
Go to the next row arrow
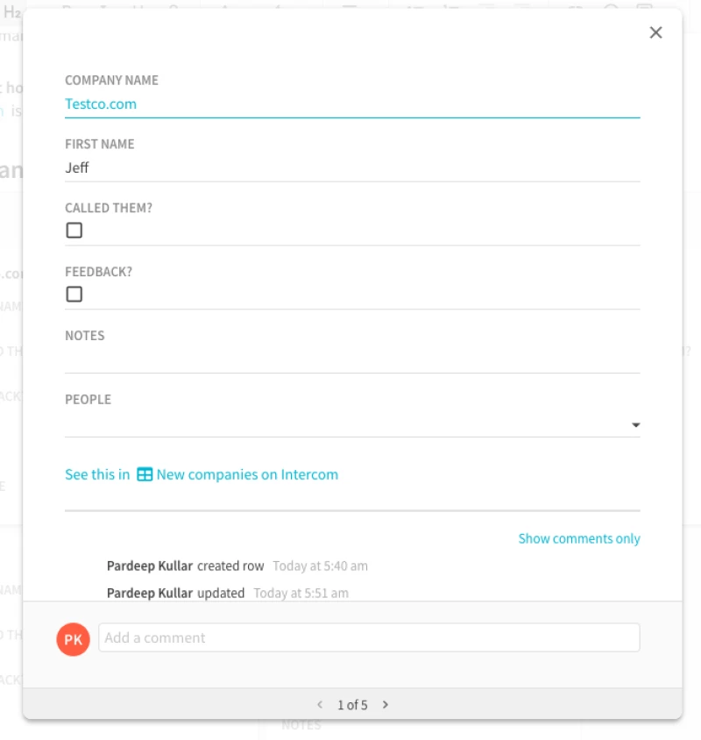click(x=386, y=704)
